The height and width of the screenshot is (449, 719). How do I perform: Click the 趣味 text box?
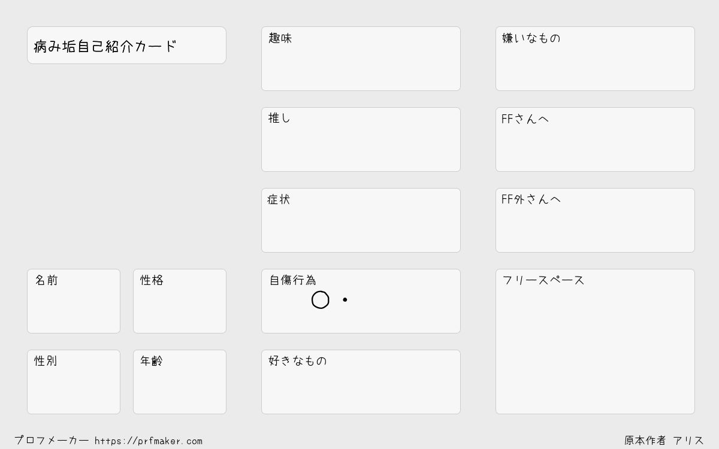point(361,59)
